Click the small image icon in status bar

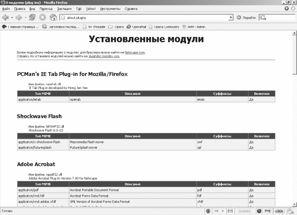pos(216,211)
